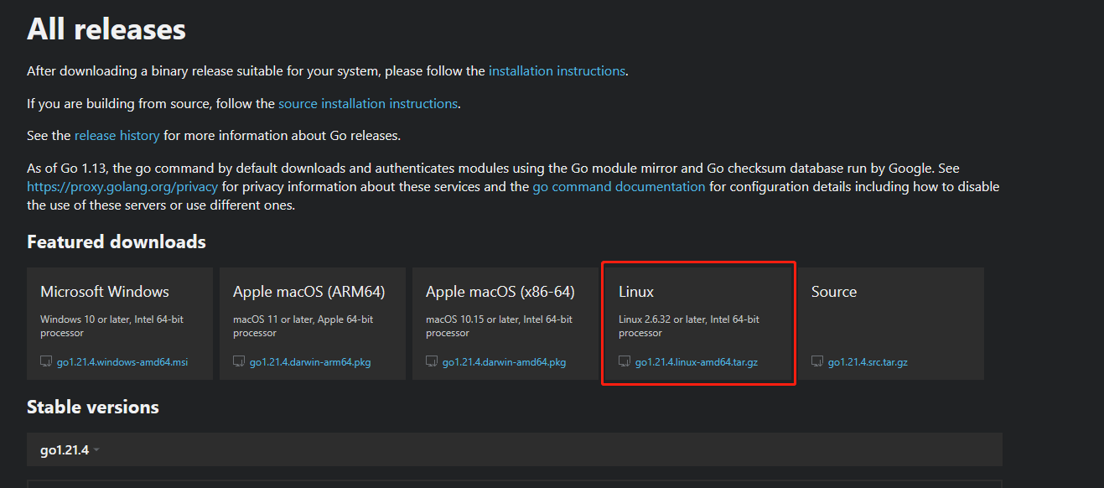Click the Linux card title
This screenshot has width=1104, height=488.
636,292
